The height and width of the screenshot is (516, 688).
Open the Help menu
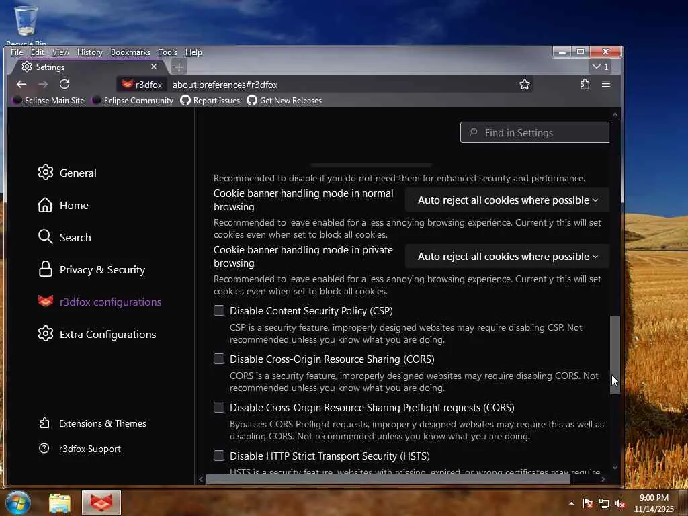point(193,52)
